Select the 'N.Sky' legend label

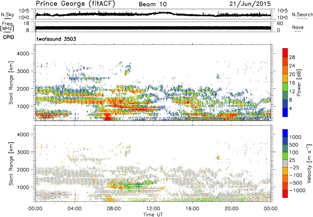7,14
